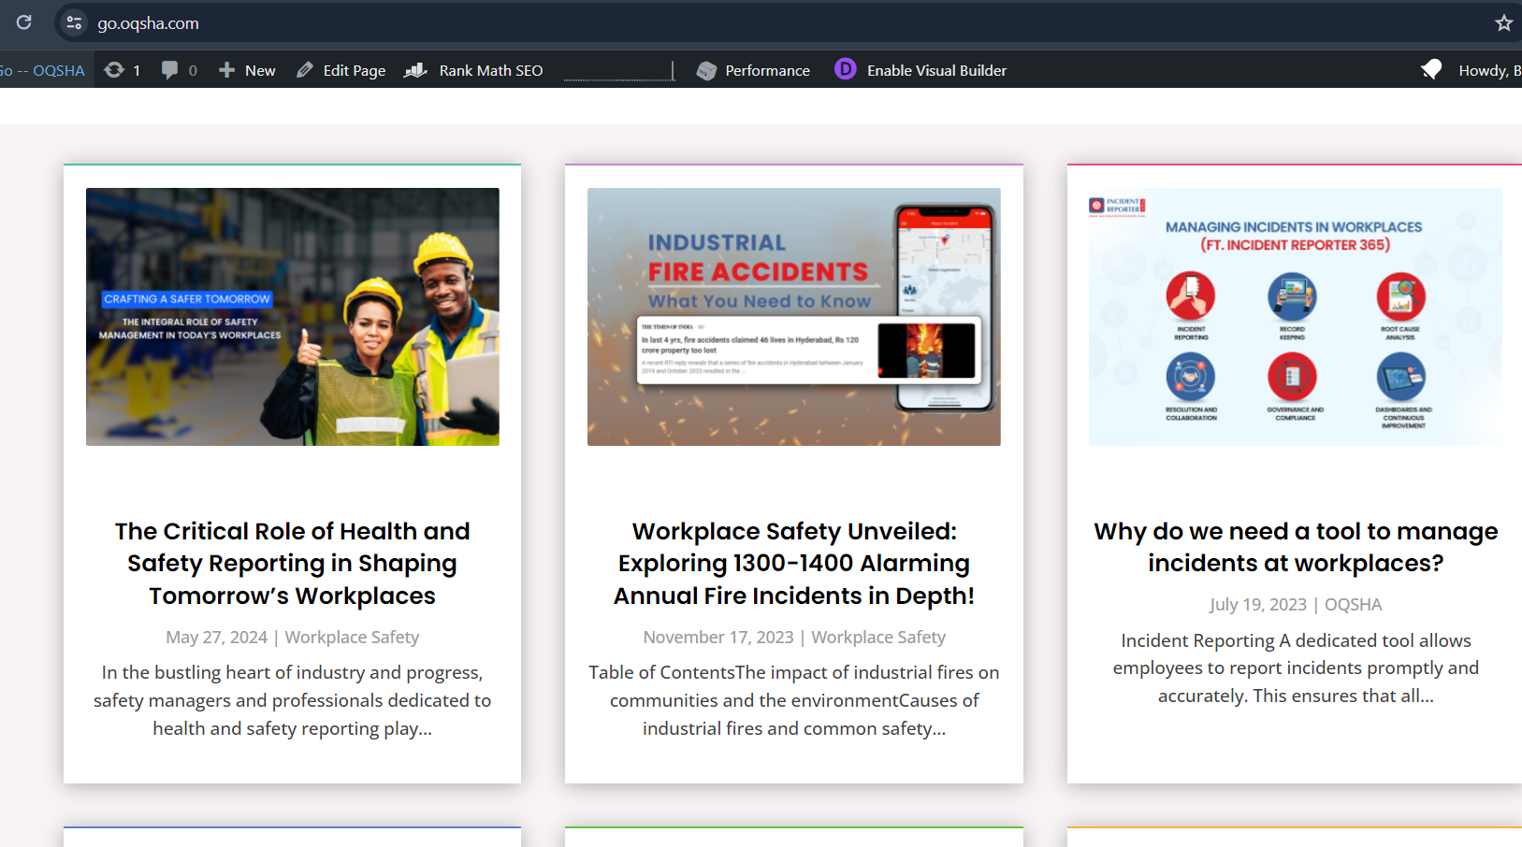
Task: Click the updates refresh icon
Action: tap(114, 70)
